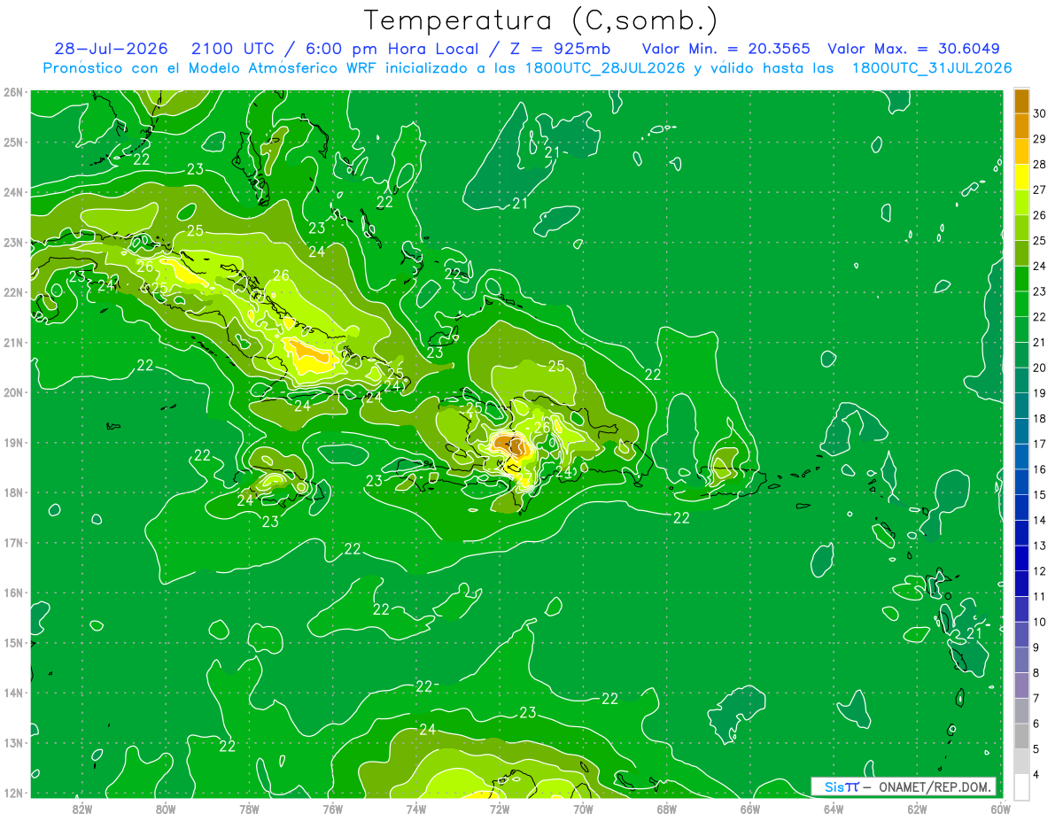Click the color scale label "19"
Viewport: 1063px width, 821px height.
(1041, 393)
